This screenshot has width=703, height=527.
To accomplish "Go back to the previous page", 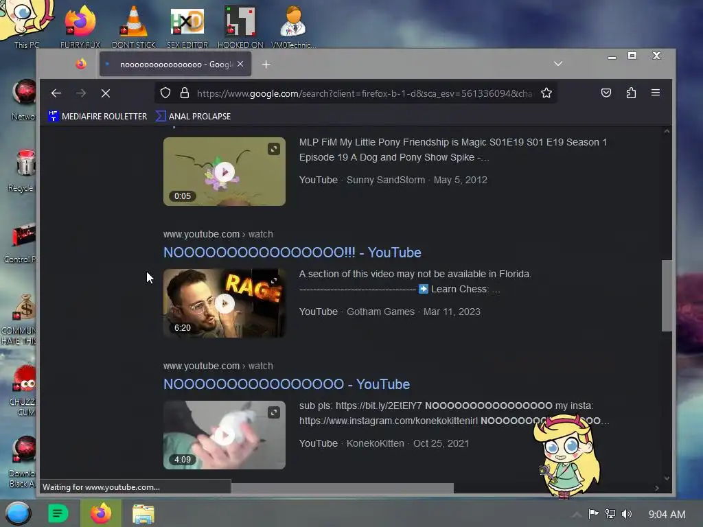I will pos(56,93).
